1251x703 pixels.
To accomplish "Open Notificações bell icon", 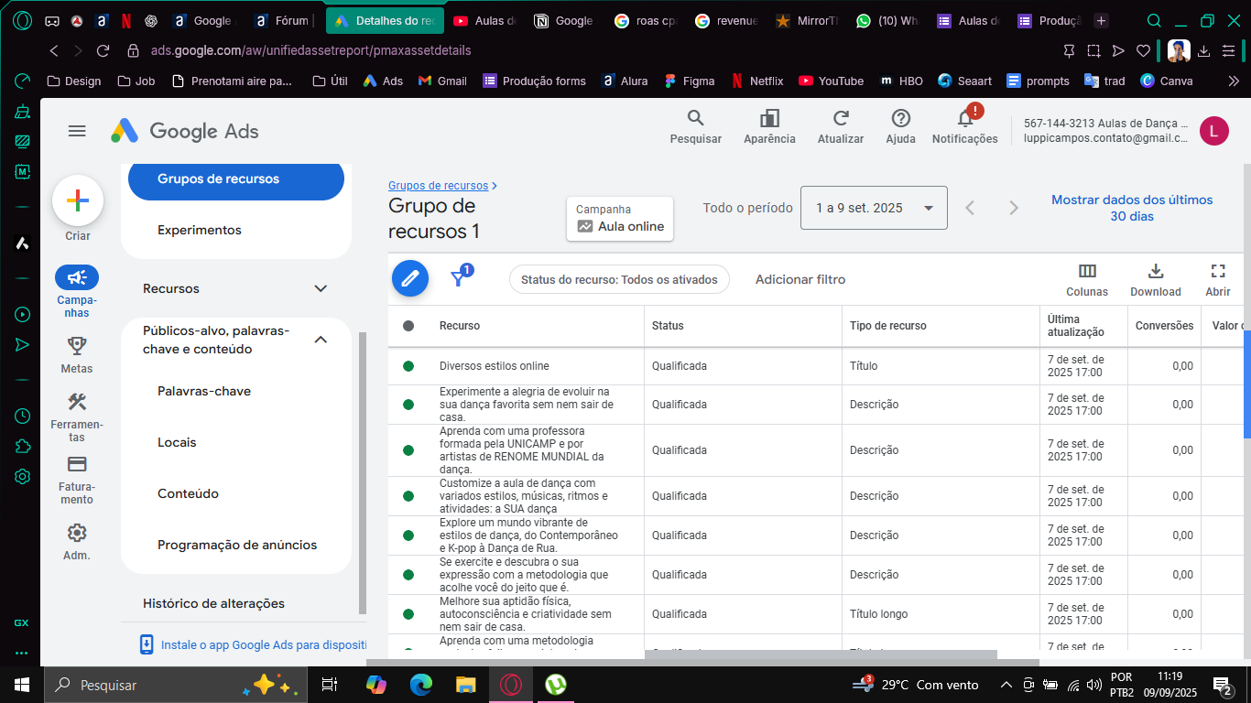I will [x=965, y=118].
